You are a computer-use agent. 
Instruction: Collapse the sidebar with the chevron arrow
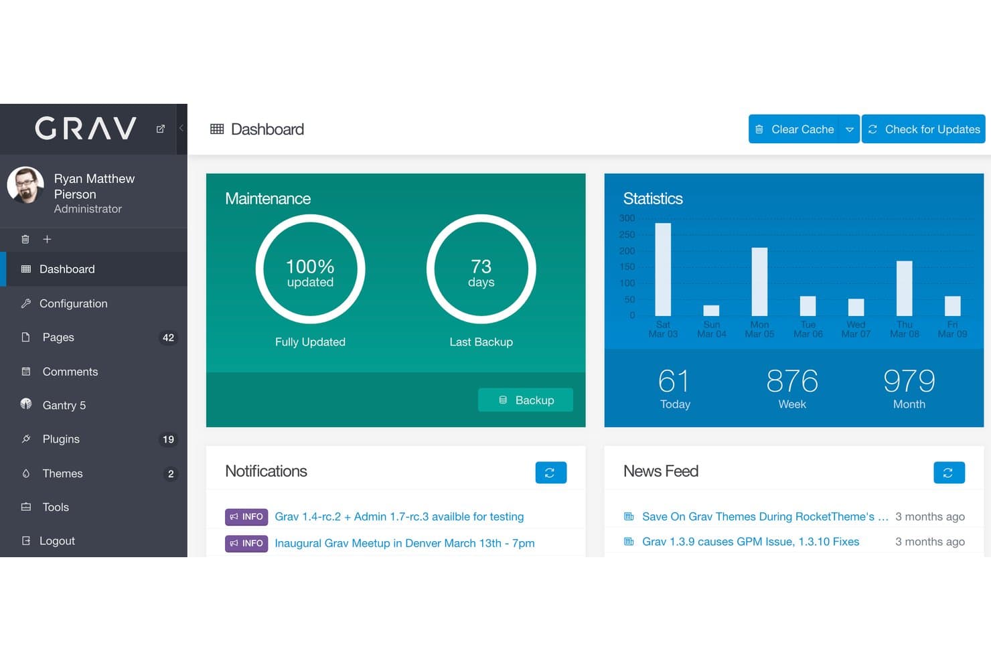(x=181, y=129)
